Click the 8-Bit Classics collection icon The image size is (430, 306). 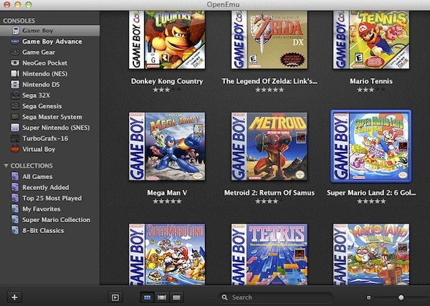pos(15,230)
